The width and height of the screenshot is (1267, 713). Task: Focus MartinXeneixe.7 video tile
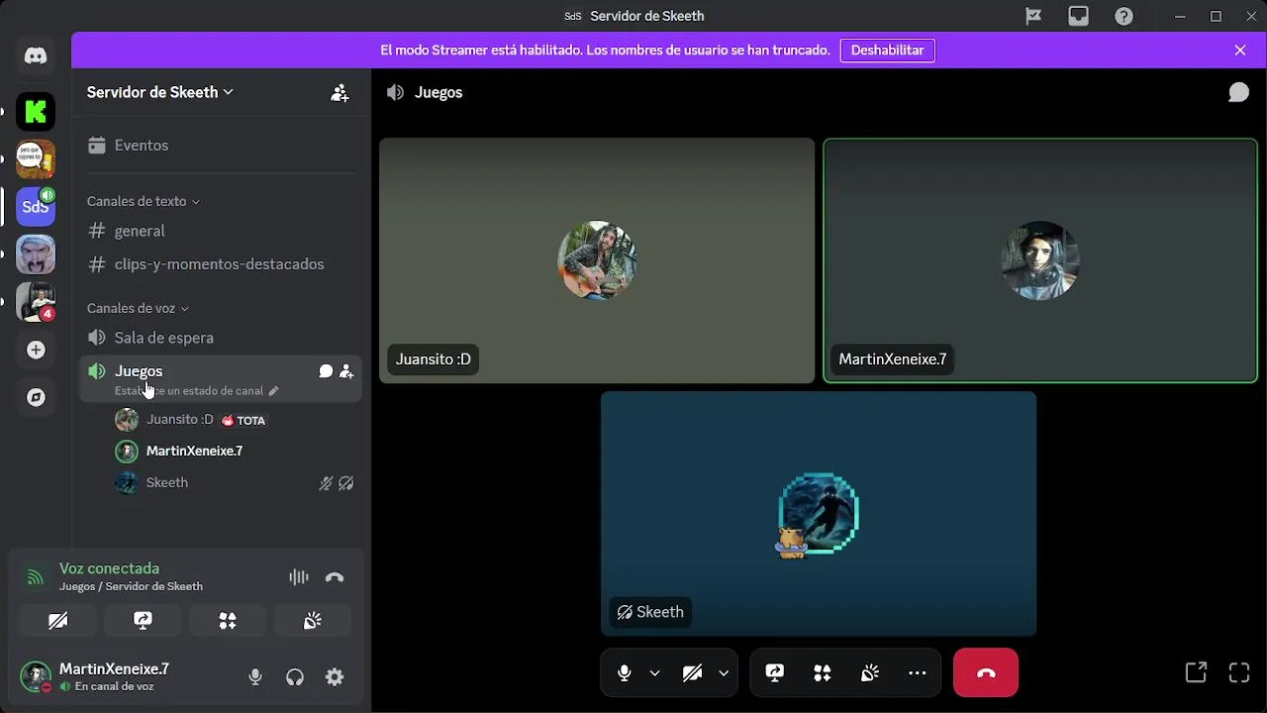[1040, 260]
